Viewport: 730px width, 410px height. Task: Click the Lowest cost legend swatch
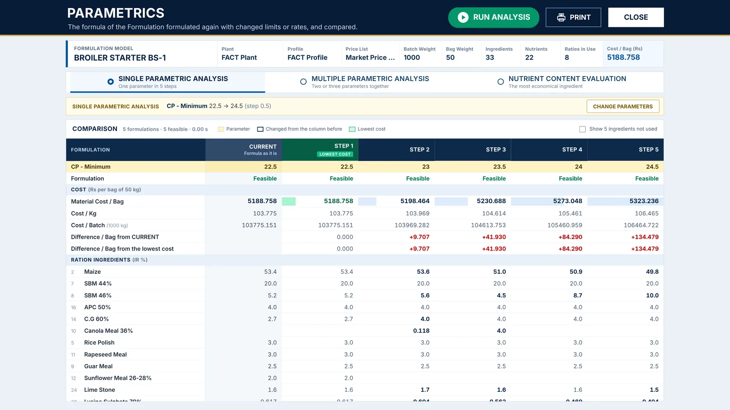click(x=352, y=129)
